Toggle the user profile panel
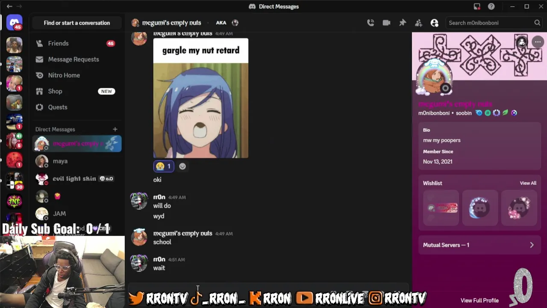Screen dimensions: 547x308 435,23
